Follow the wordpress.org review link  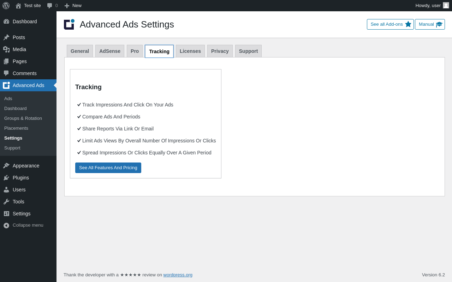(x=178, y=275)
